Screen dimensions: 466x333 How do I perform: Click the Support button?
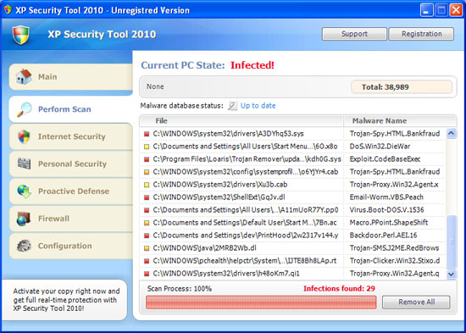(x=354, y=34)
